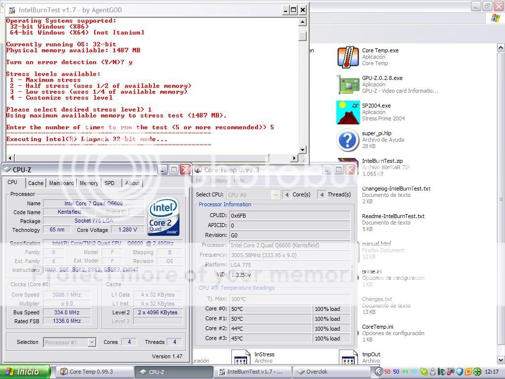
Task: Click the blue question-mark shield tray icon
Action: (x=460, y=372)
